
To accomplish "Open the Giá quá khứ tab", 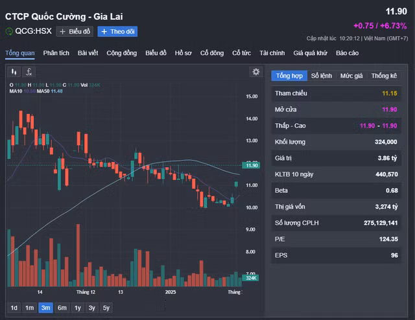I will (x=311, y=52).
